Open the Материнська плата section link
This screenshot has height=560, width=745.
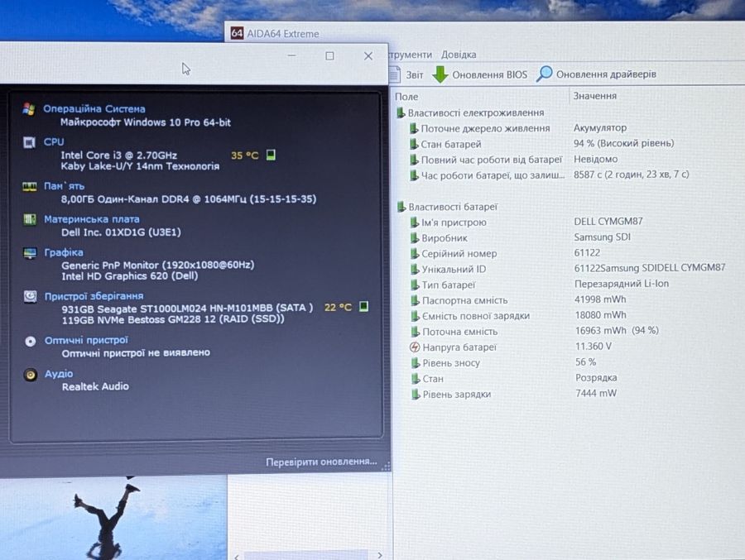[92, 219]
